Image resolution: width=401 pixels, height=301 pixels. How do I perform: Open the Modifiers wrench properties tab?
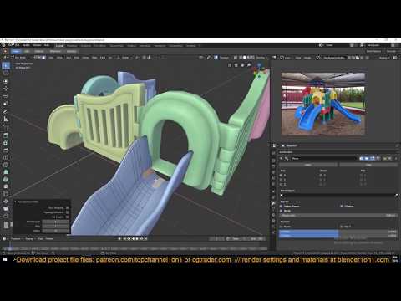click(273, 203)
